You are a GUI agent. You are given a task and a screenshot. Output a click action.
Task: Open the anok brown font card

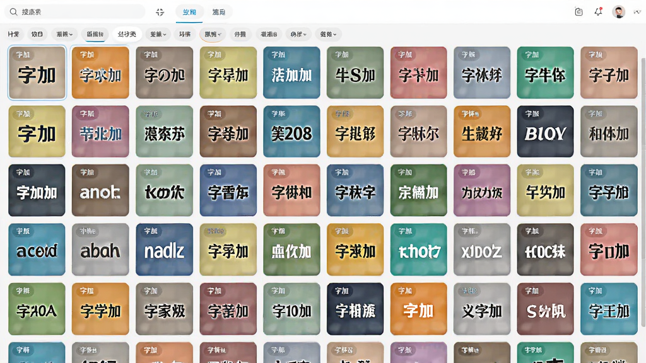[100, 190]
